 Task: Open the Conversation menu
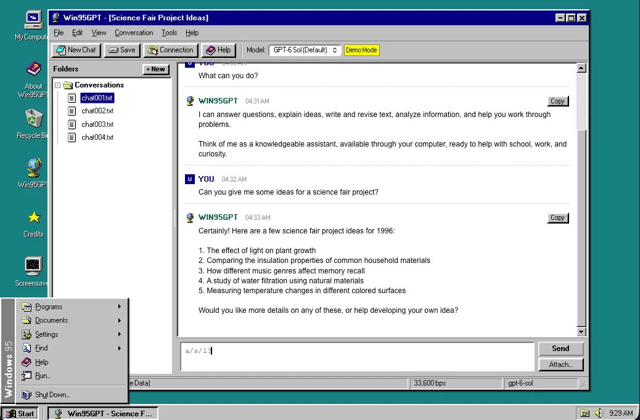(x=134, y=33)
